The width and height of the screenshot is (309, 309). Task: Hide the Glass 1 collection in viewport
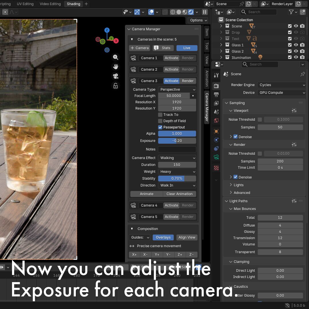[x=296, y=45]
